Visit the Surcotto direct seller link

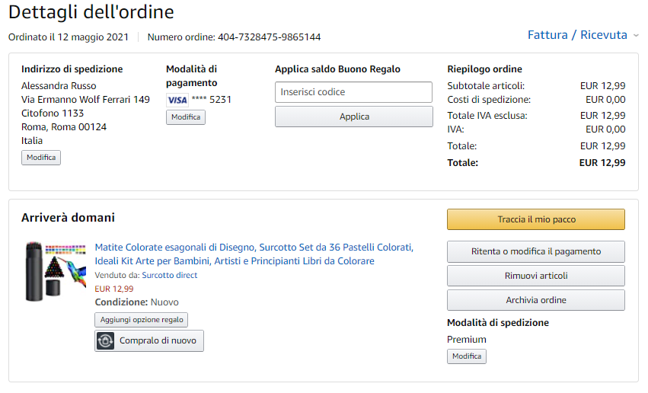point(169,275)
